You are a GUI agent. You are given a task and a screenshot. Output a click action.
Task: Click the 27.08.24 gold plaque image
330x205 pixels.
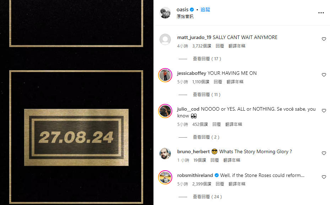[76, 137]
